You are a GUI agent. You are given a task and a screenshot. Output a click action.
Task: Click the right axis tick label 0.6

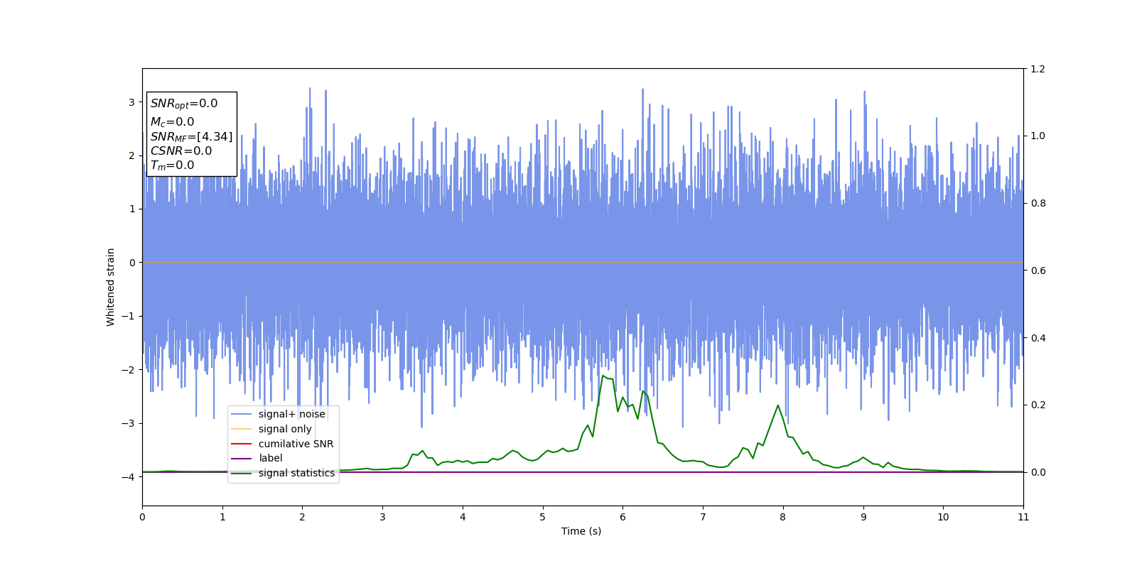1038,271
